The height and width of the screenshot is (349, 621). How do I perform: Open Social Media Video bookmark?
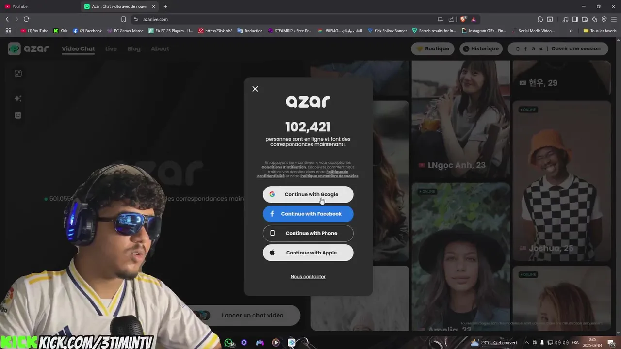point(533,31)
